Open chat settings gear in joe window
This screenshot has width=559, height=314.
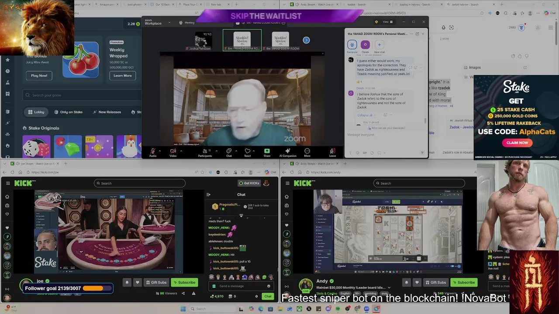coord(256,297)
